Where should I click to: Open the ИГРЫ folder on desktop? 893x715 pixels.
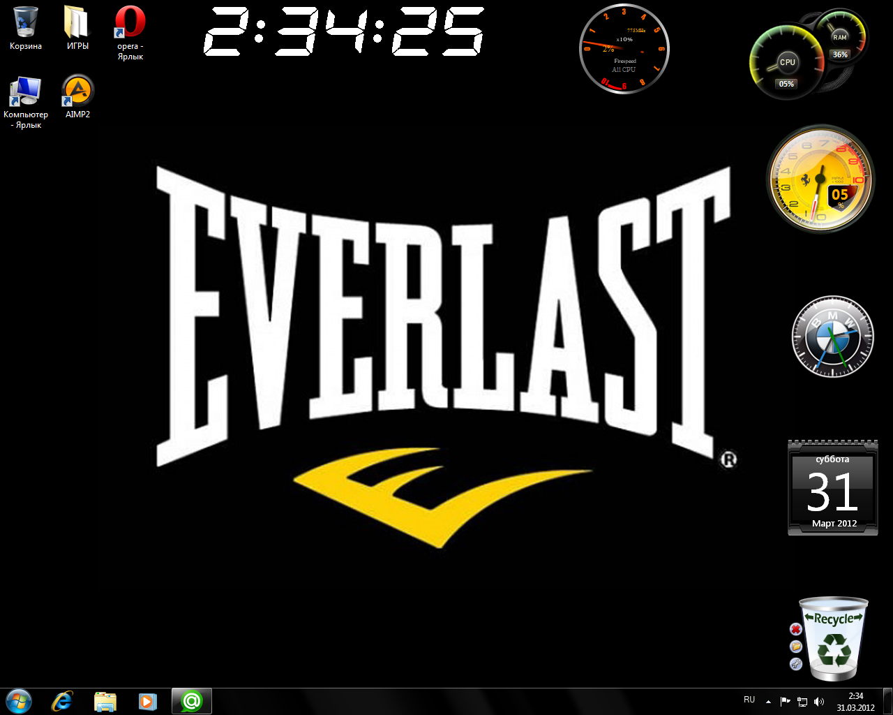pyautogui.click(x=77, y=23)
